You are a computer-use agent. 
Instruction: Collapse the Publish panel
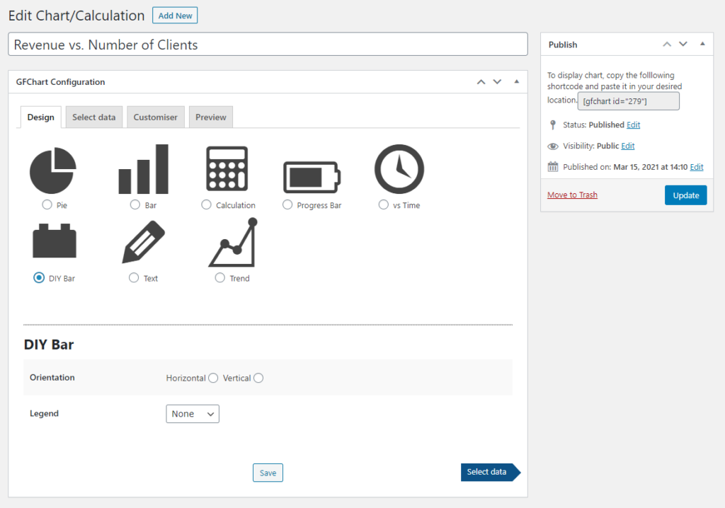(702, 44)
